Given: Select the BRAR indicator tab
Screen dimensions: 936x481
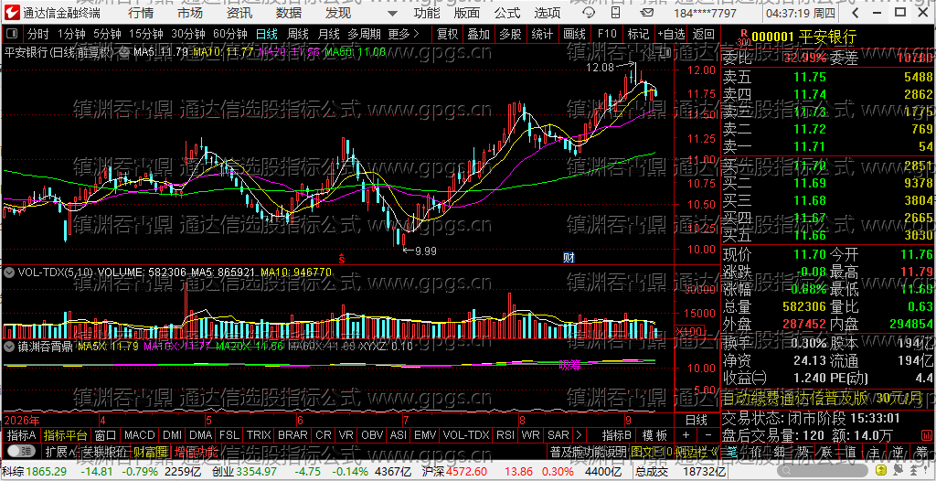Looking at the screenshot, I should pos(293,435).
